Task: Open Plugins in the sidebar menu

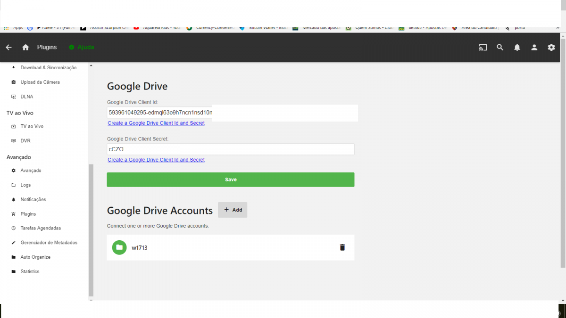Action: (x=28, y=214)
